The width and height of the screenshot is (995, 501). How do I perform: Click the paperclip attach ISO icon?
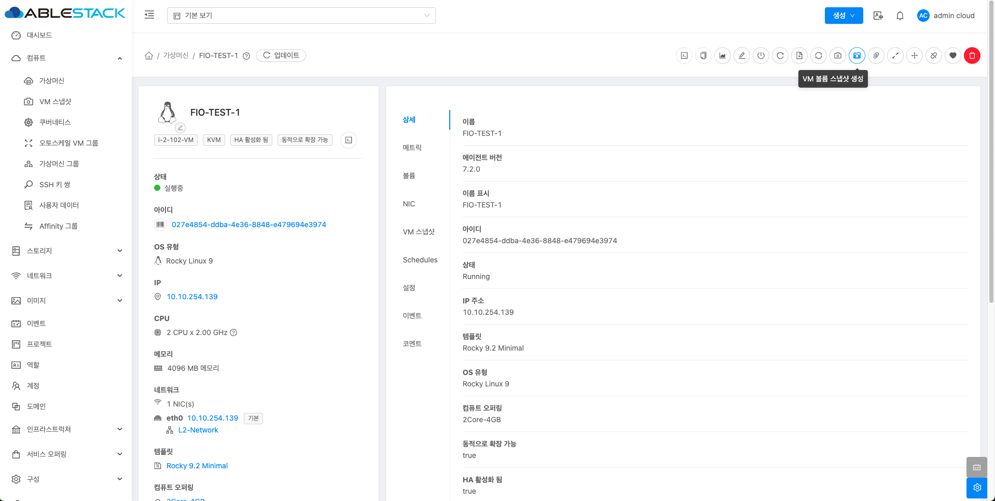(x=876, y=55)
